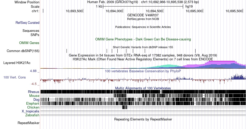Image resolution: width=246 pixels, height=129 pixels.
Task: Click the X_tropicalis alignment label
Action: point(31,111)
